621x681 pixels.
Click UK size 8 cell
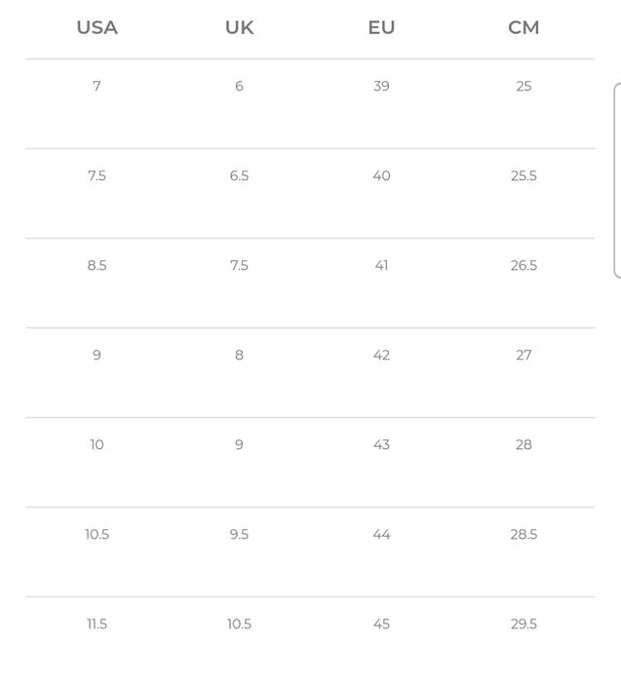click(239, 356)
